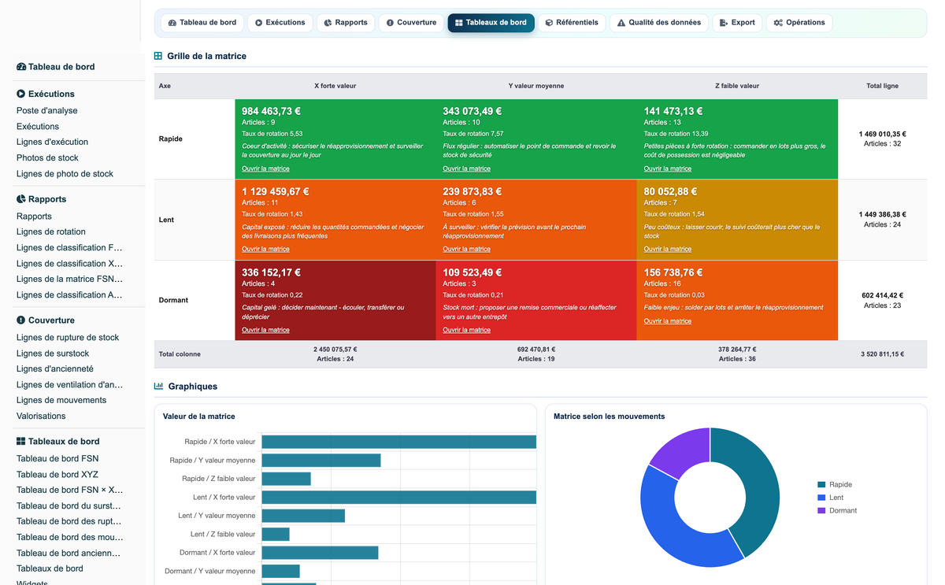Click the 156 738,76 € amount

(x=674, y=273)
